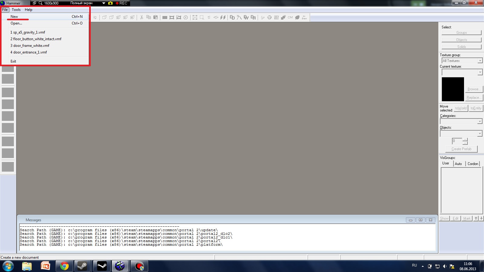Open recent file door_entrance_1.vmf
Screen dimensions: 484x272
point(45,52)
